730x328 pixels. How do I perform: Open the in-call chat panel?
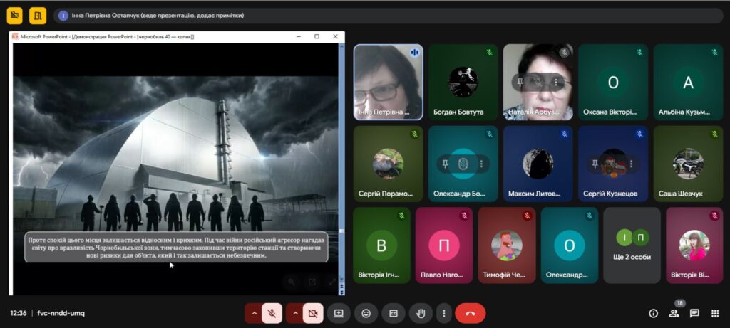tap(694, 313)
